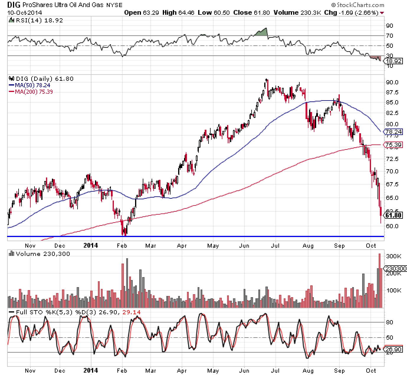Click the RSI 50 midline axis label
The width and height of the screenshot is (407, 375).
pos(389,46)
